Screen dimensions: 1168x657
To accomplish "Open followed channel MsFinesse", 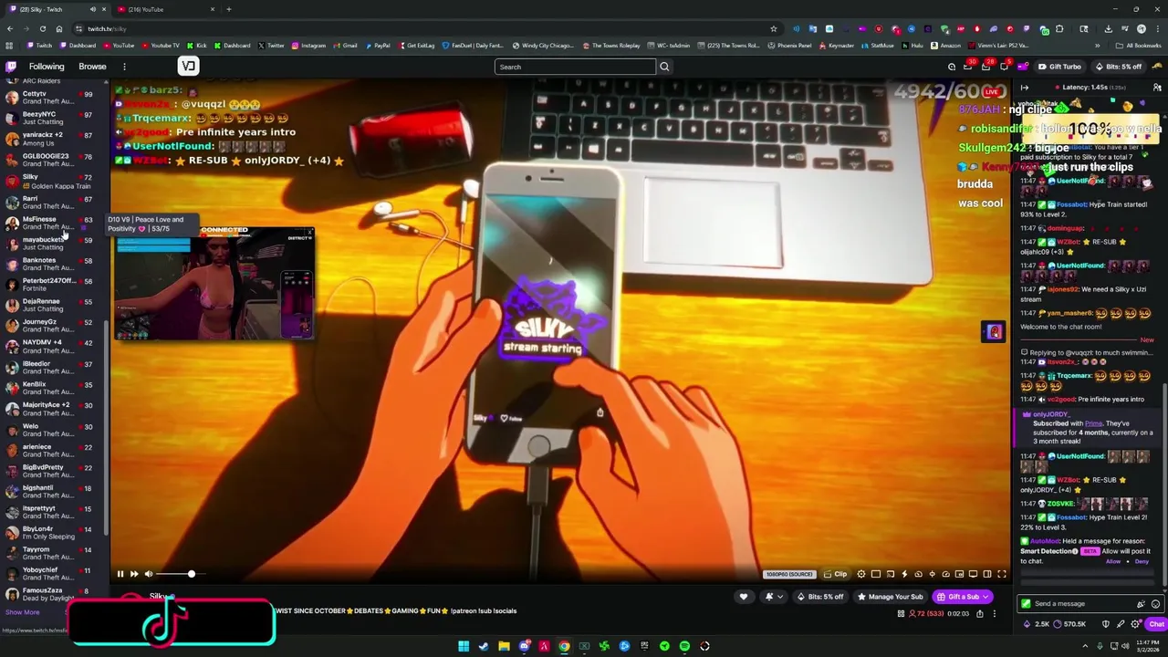I will click(x=50, y=223).
